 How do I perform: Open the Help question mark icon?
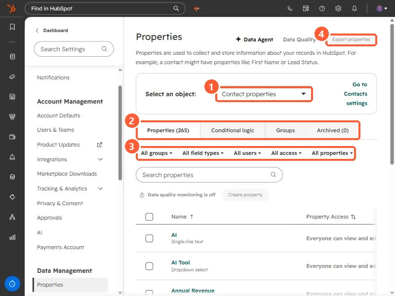(322, 8)
